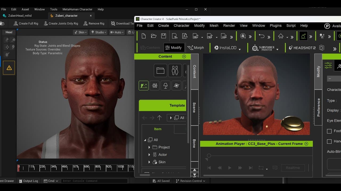The width and height of the screenshot is (341, 191).
Task: Click the Create Full Rig icon
Action: click(x=16, y=24)
